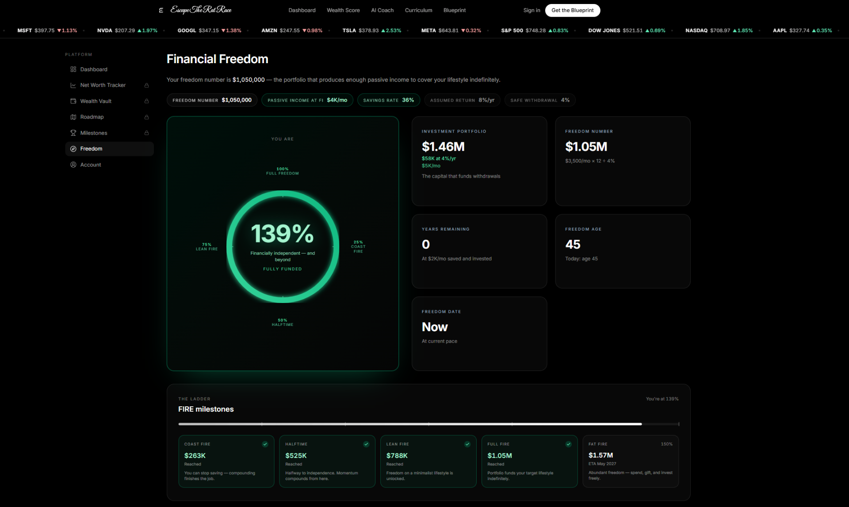Open the Freedom Date Now card

click(479, 334)
